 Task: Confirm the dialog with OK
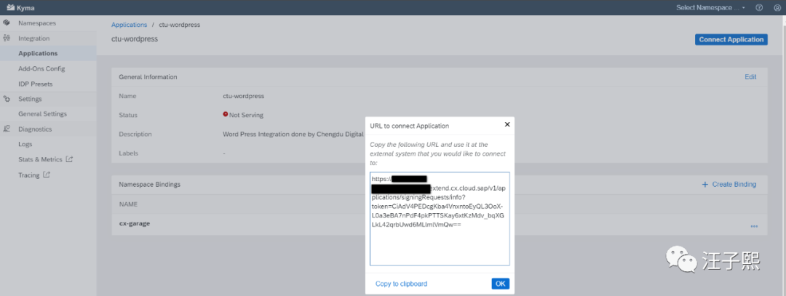[x=500, y=284]
